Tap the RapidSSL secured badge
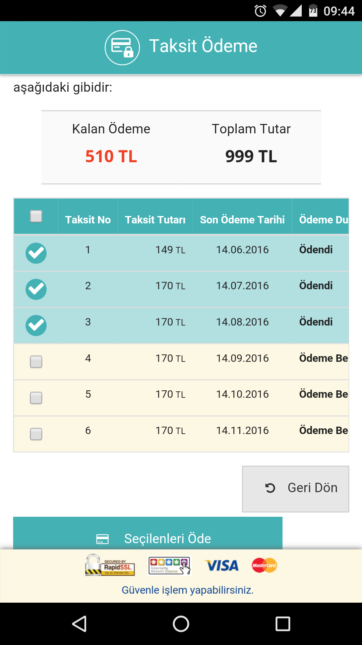362x645 pixels. tap(110, 565)
